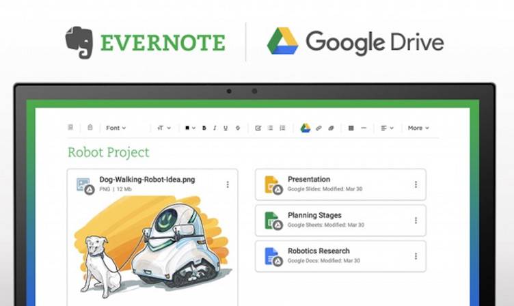Viewport: 514px width, 306px height.
Task: Open the text size dropdown
Action: (x=164, y=128)
